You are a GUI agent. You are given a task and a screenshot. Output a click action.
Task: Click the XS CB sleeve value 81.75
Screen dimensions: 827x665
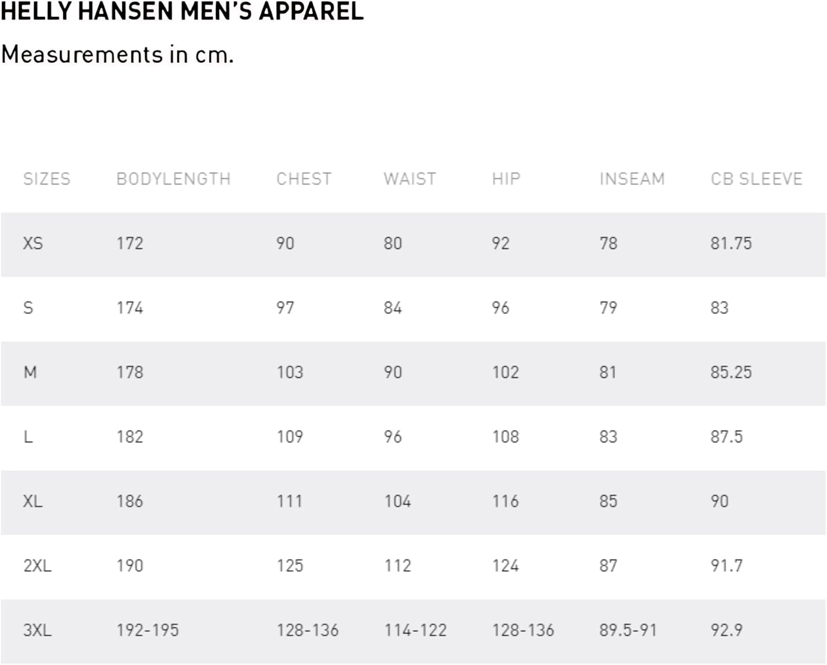(x=731, y=244)
